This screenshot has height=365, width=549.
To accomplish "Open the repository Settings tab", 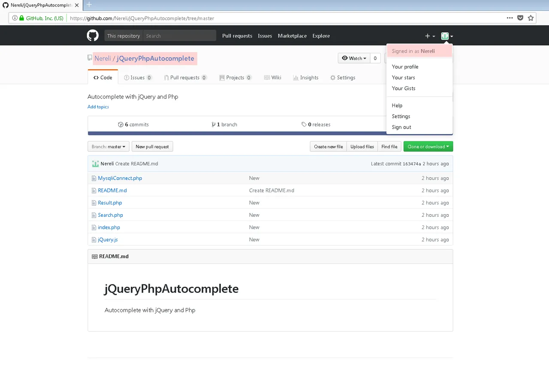I will pos(343,78).
